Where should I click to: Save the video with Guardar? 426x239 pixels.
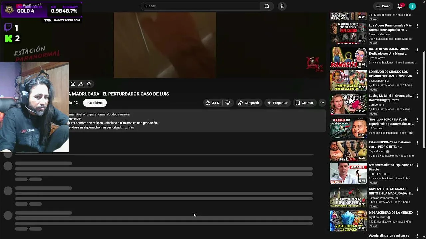304,103
